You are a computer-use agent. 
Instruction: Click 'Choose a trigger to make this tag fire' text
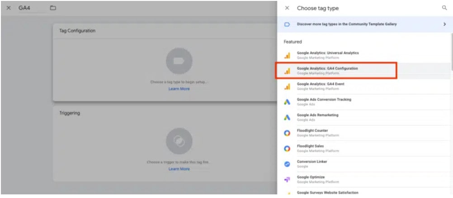coord(179,162)
